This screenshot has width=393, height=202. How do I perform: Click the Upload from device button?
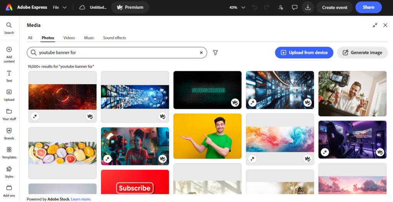pyautogui.click(x=304, y=53)
